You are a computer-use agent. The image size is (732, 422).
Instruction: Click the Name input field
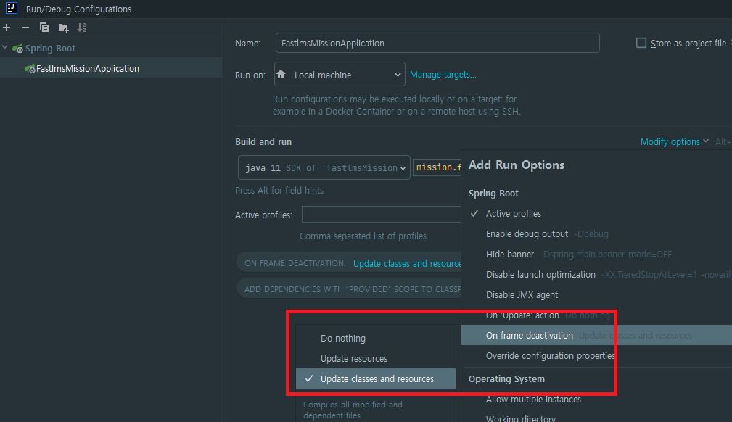[x=437, y=43]
